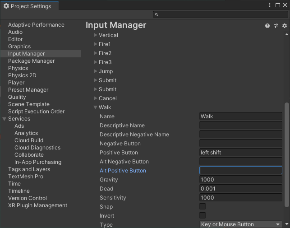Expand the Fire2 axis entry
Viewport: 290px width, 228px height.
click(x=96, y=53)
